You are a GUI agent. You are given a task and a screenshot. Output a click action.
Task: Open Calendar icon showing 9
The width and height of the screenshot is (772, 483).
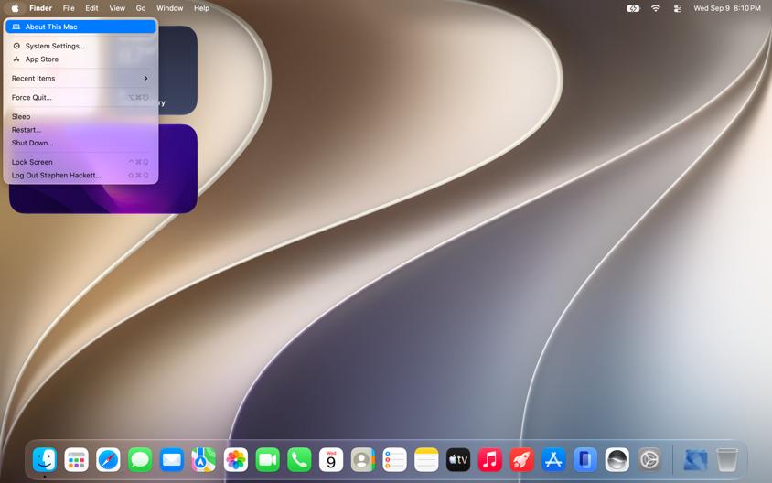[331, 460]
